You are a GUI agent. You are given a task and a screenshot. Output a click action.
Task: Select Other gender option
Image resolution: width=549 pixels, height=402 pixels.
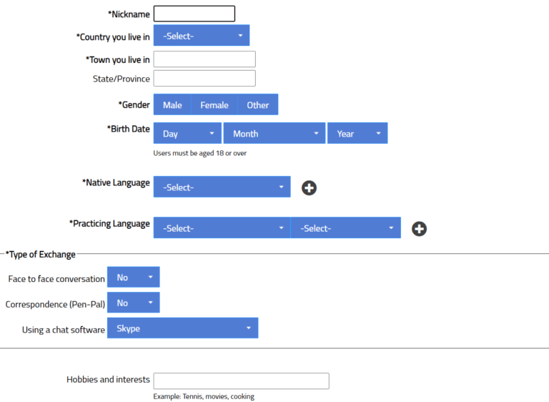(x=258, y=105)
